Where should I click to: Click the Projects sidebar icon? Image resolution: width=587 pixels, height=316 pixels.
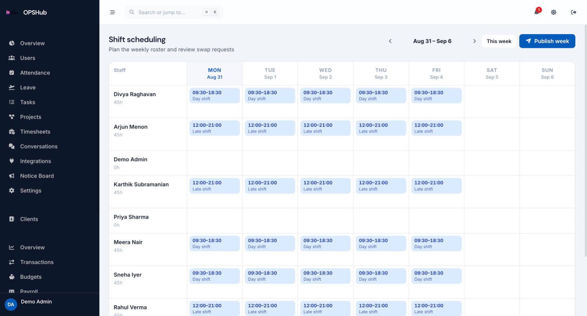coord(12,117)
